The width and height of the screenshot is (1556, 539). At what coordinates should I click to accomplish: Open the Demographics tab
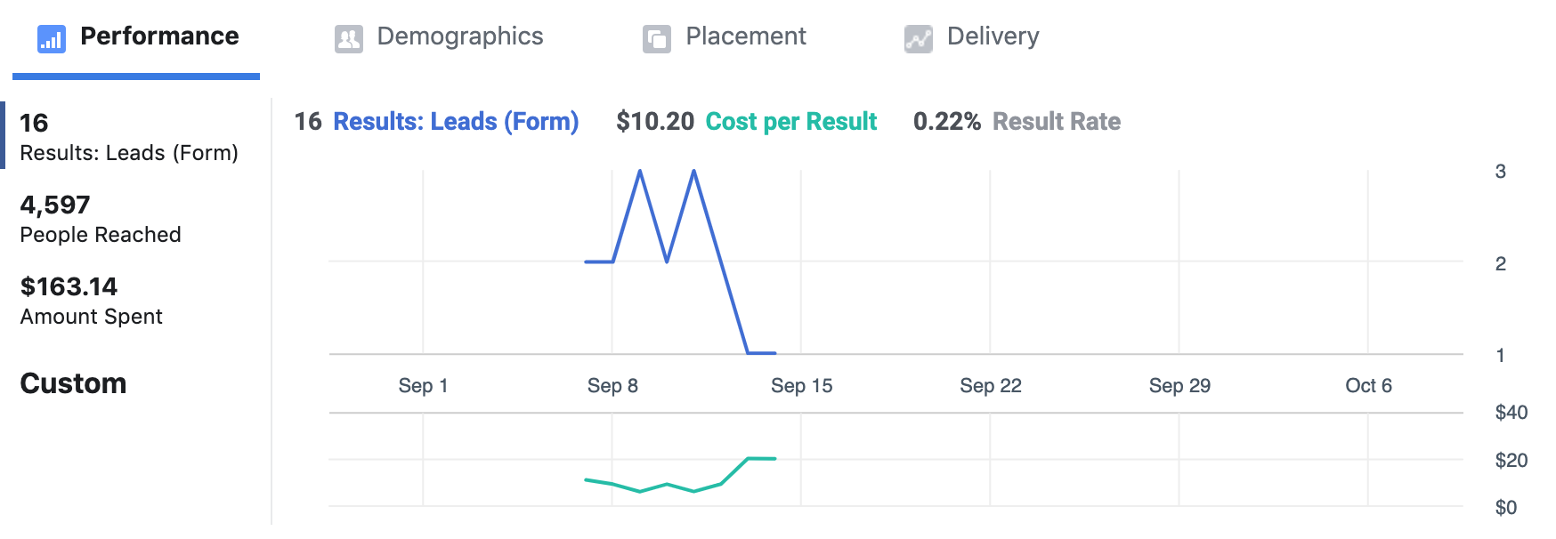pos(459,36)
